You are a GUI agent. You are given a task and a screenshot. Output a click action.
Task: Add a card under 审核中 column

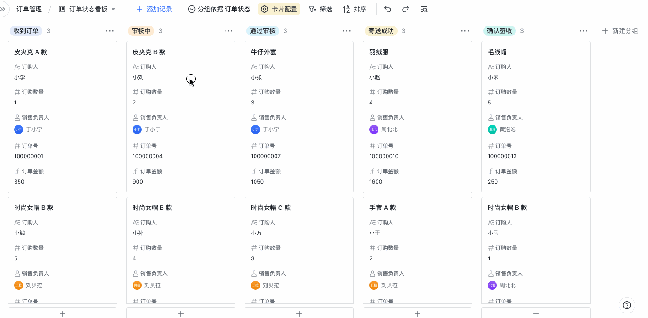180,313
